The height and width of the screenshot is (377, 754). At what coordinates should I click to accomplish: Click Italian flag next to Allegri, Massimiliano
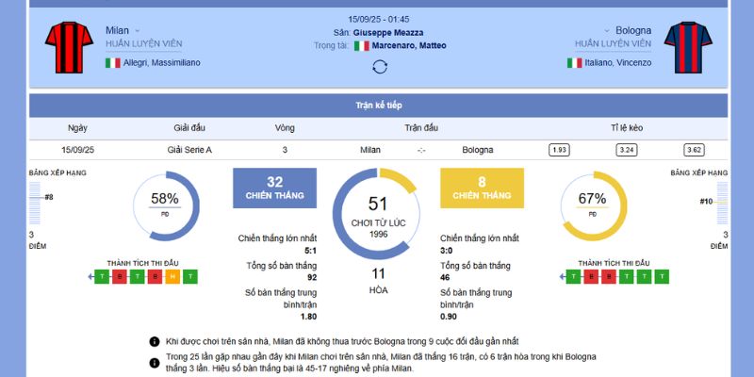(113, 63)
